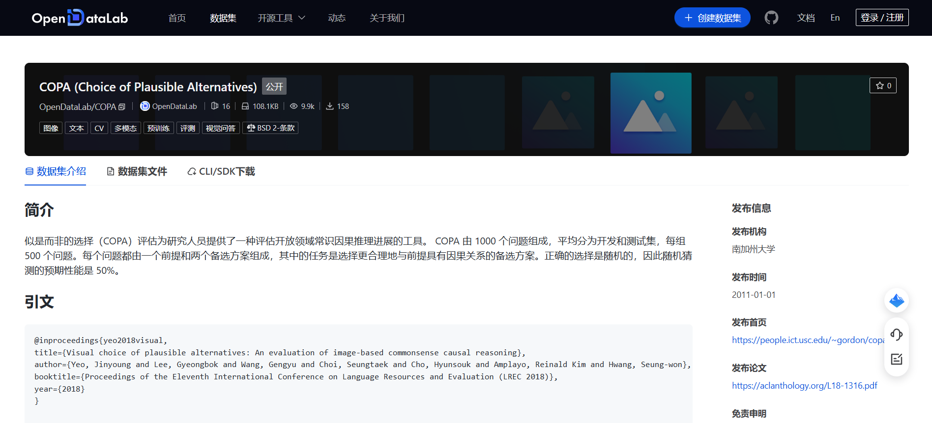This screenshot has width=932, height=423.
Task: Copy the OpenDataLab/COPA path icon
Action: tap(122, 106)
